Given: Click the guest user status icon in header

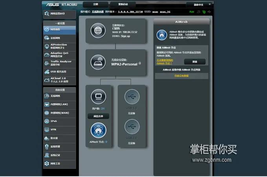Looking at the screenshot, I should point(199,12).
